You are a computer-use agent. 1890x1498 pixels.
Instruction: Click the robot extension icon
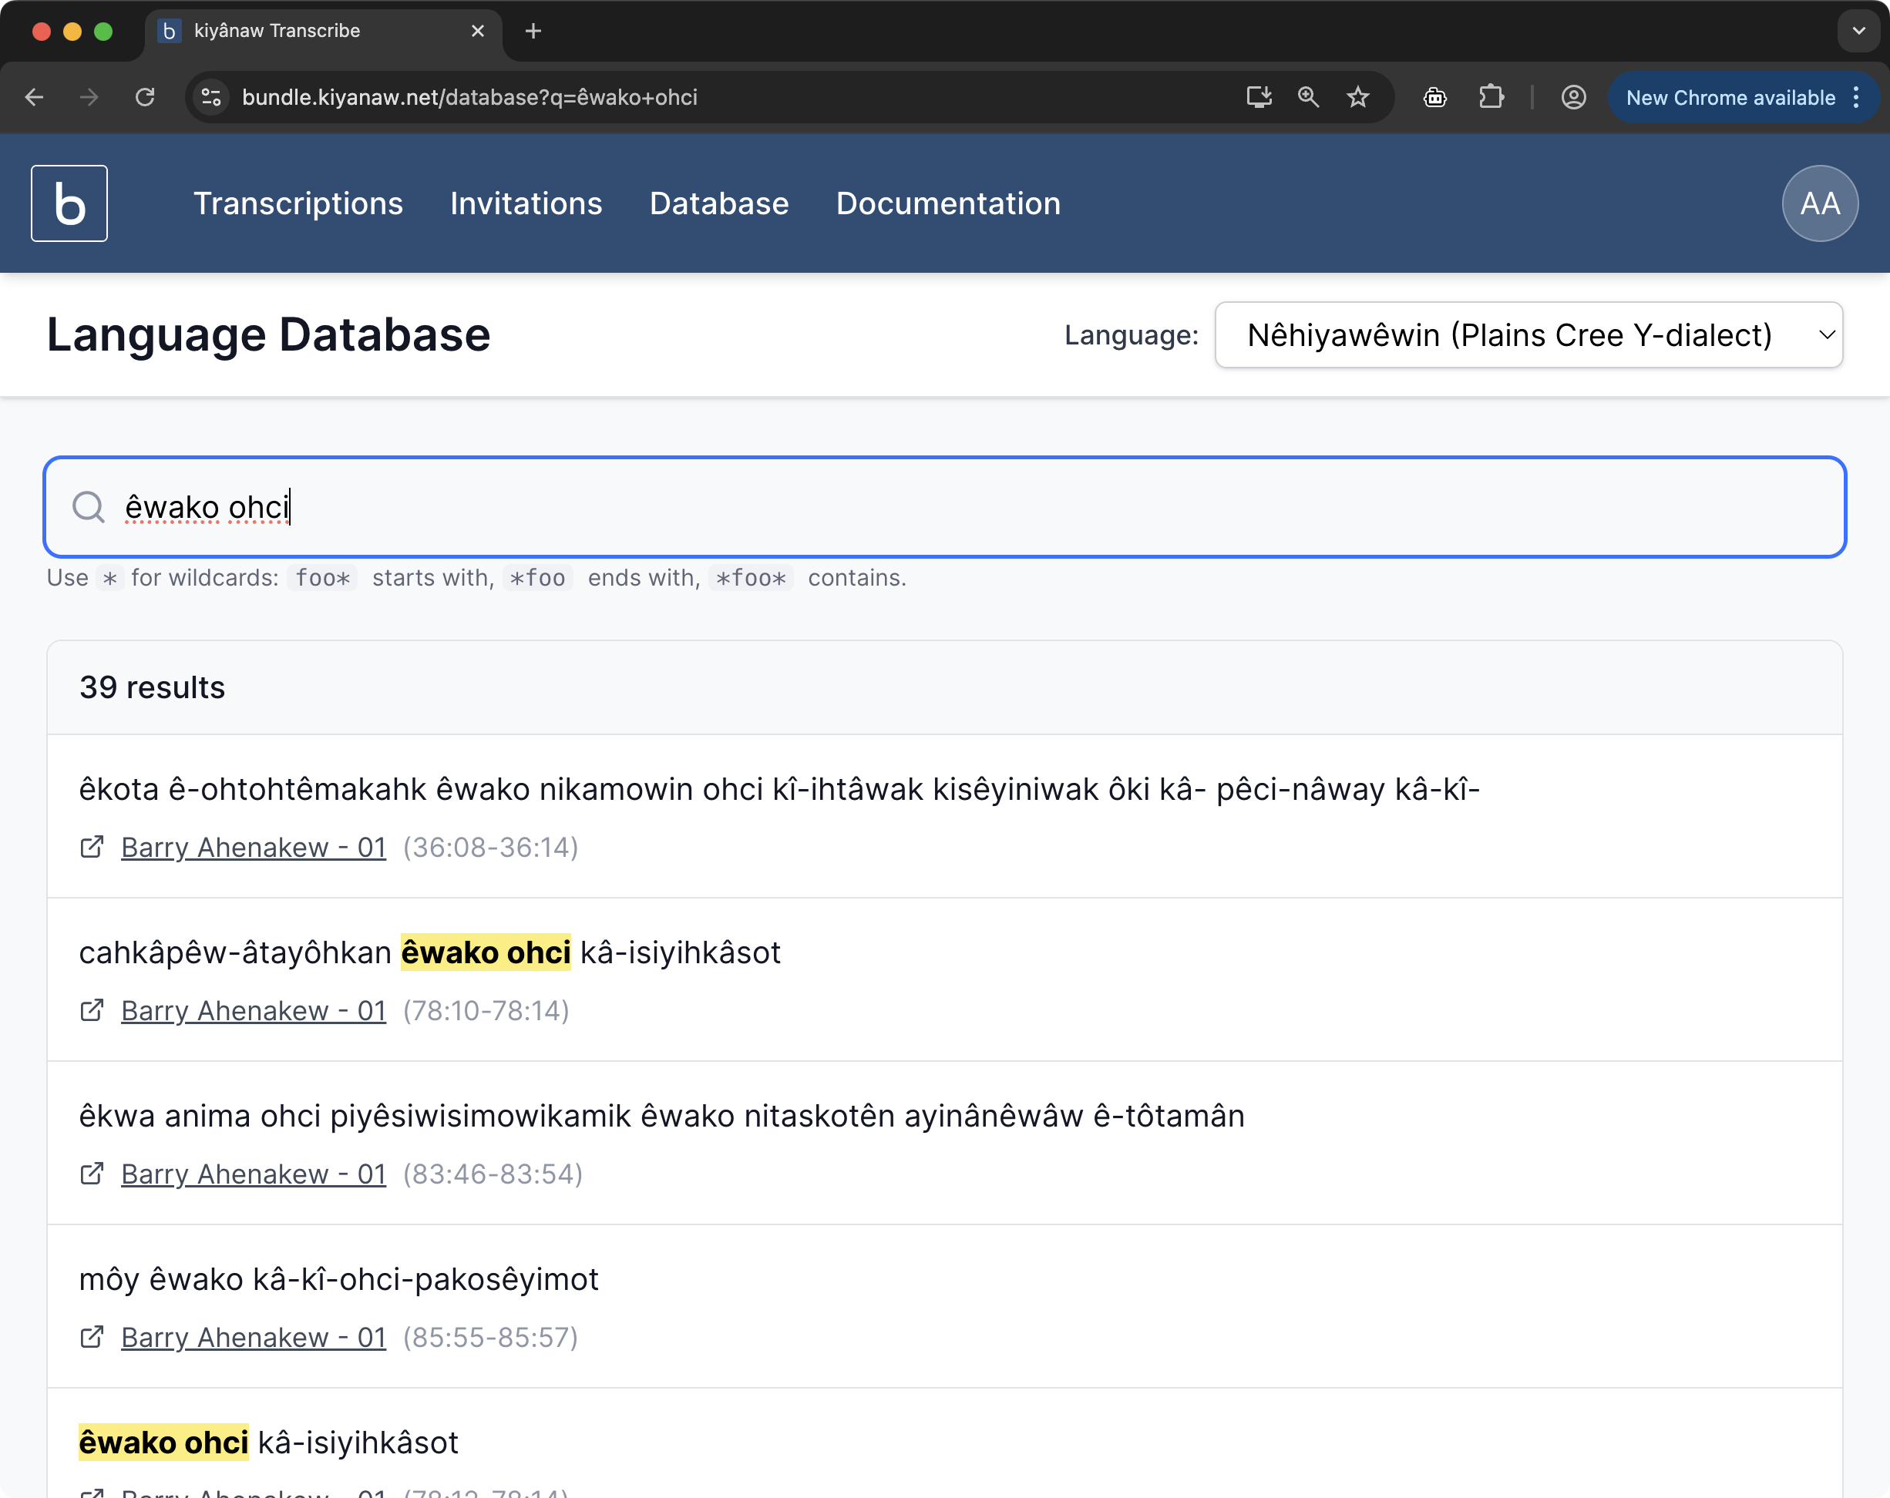pos(1435,97)
